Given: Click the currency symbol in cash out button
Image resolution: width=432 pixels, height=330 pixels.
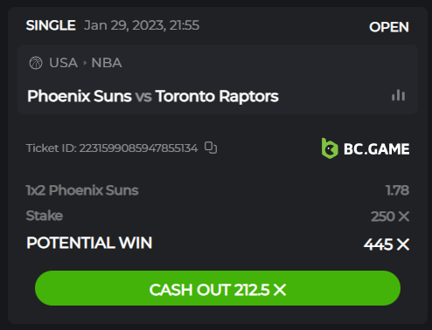Looking at the screenshot, I should (x=280, y=290).
